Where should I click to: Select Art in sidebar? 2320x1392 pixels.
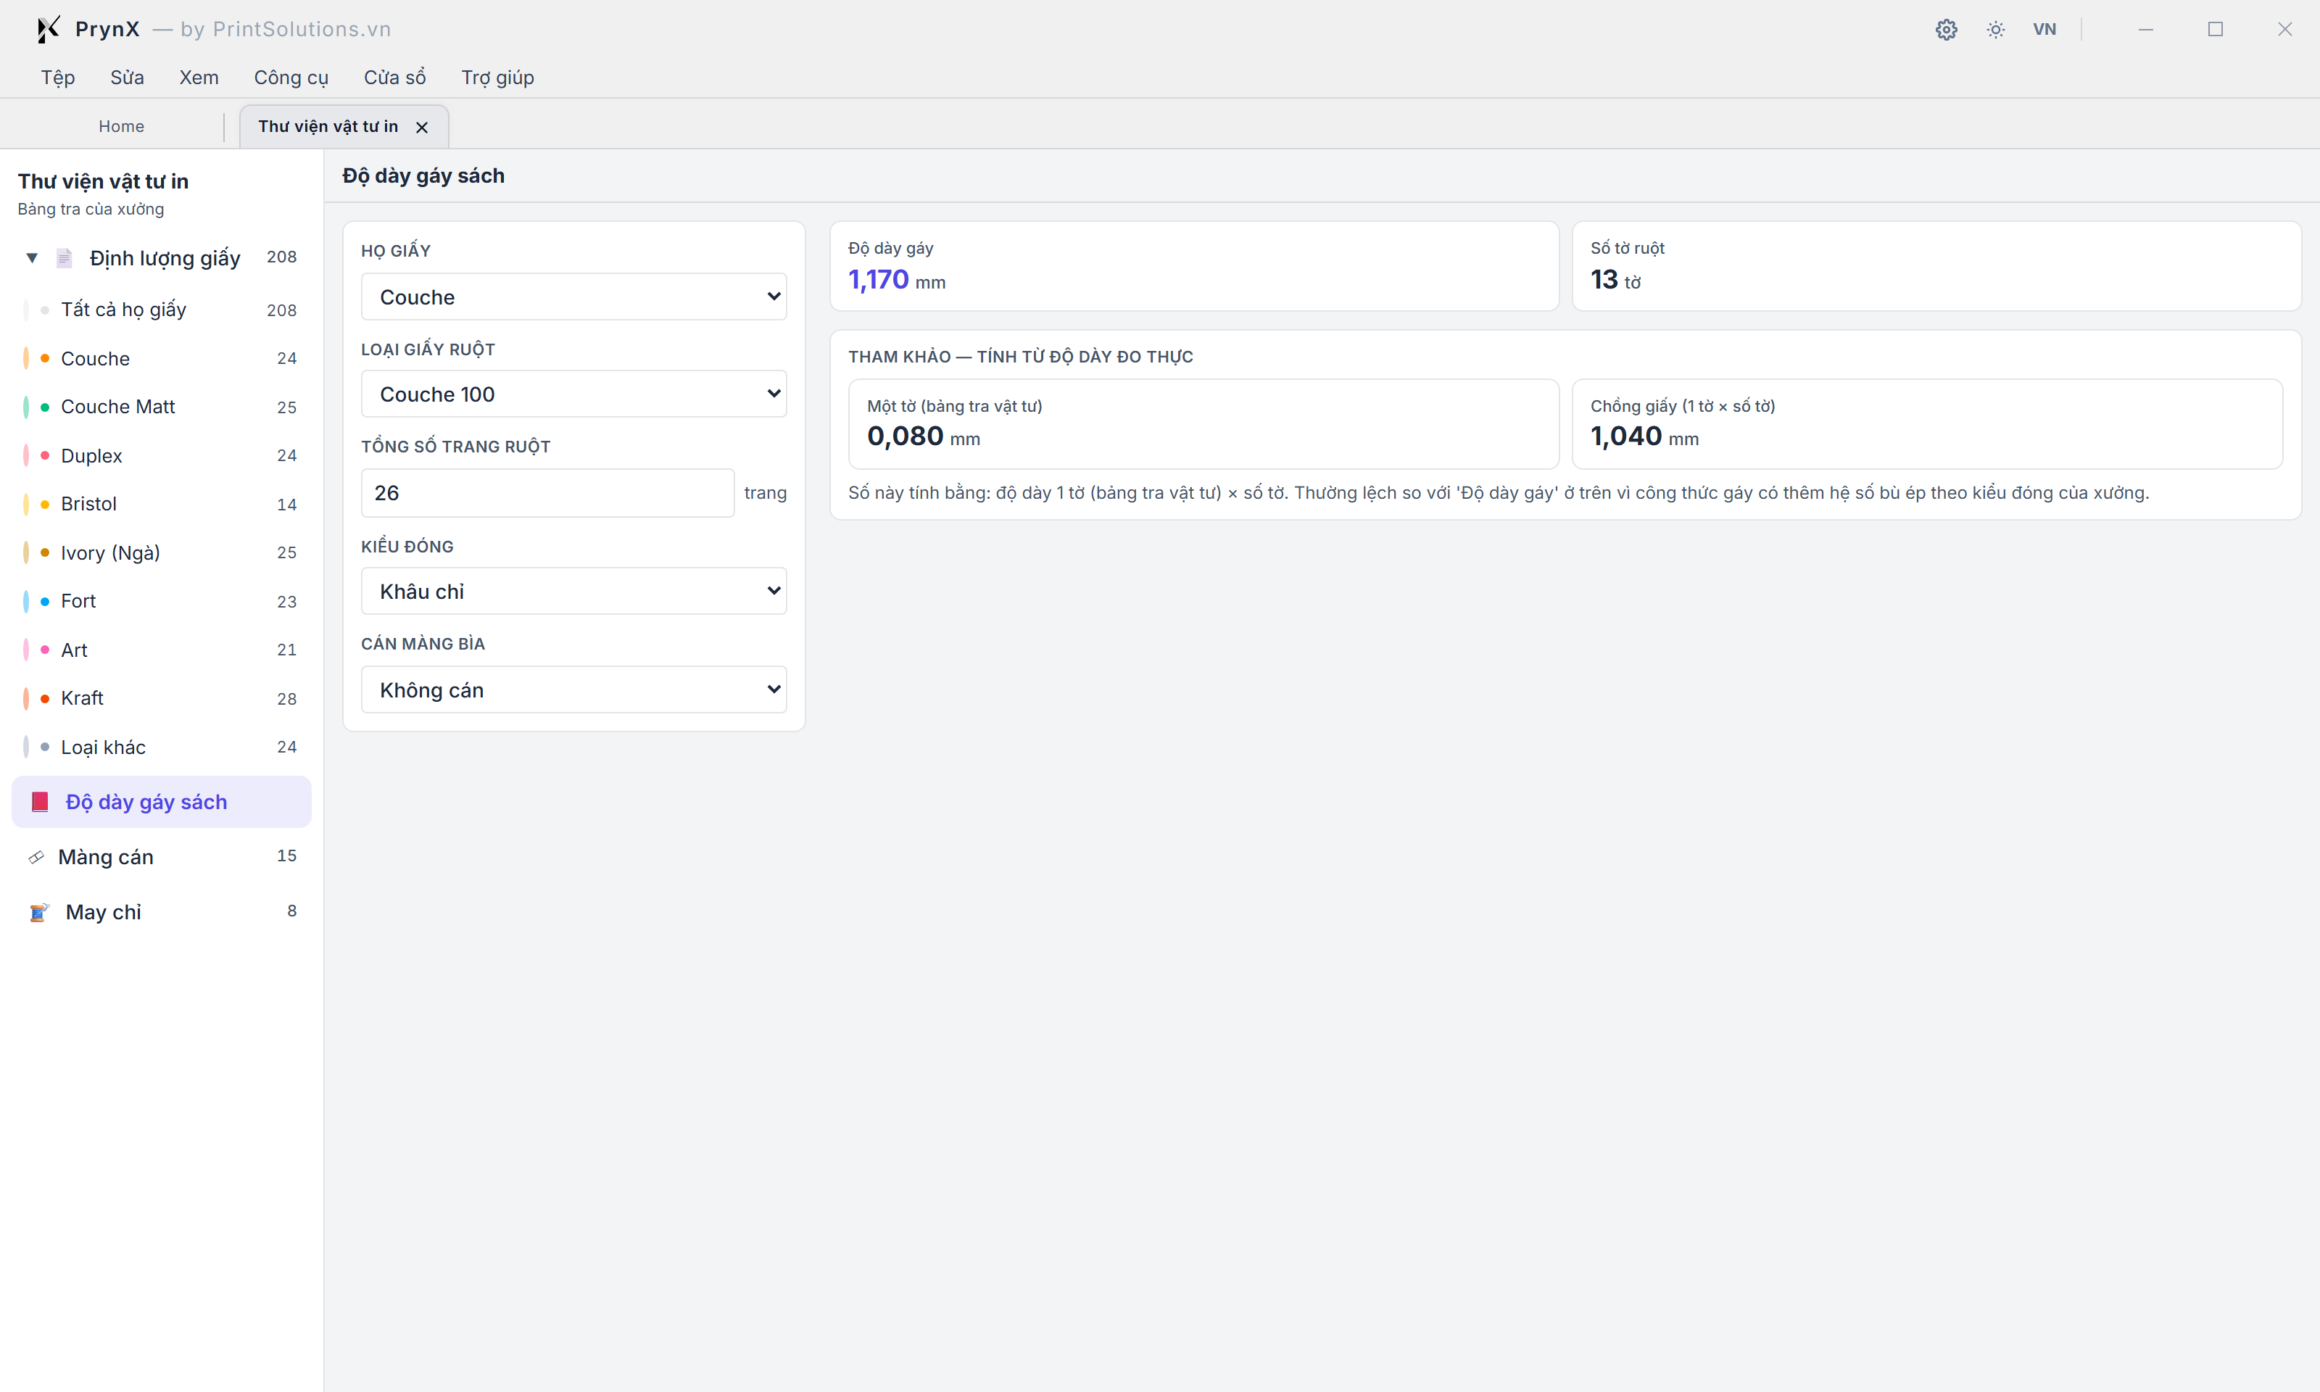pyautogui.click(x=161, y=649)
